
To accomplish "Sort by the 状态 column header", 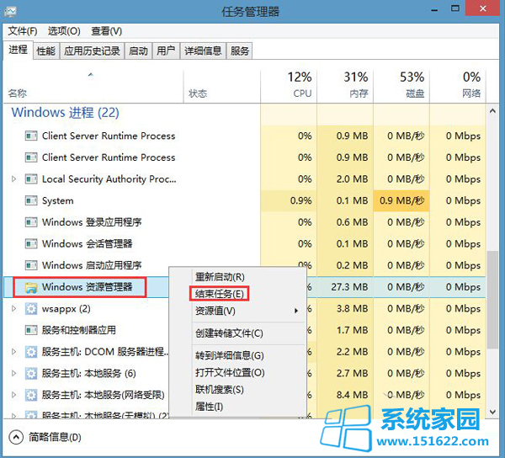I will pyautogui.click(x=221, y=87).
